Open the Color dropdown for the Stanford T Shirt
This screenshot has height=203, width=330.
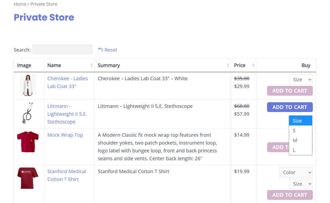pos(296,172)
